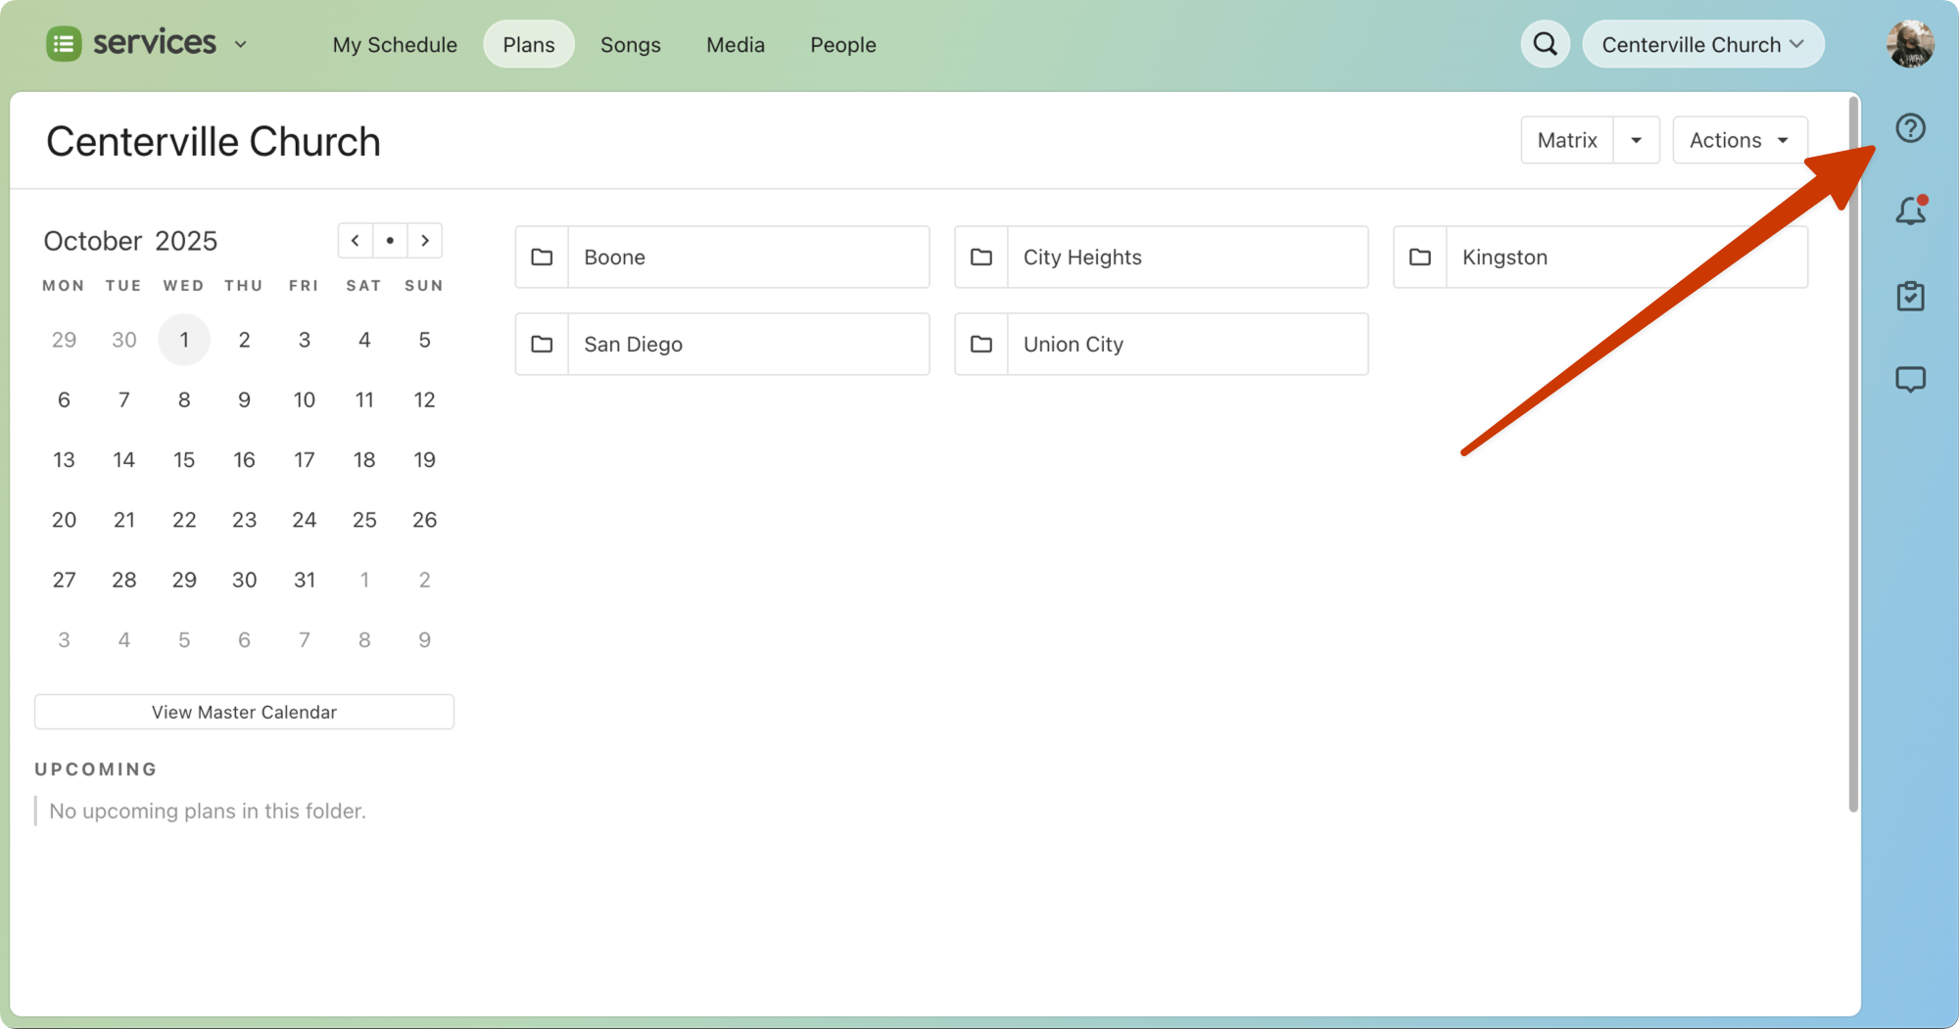The width and height of the screenshot is (1959, 1029).
Task: Open the My Schedule tab
Action: [395, 45]
